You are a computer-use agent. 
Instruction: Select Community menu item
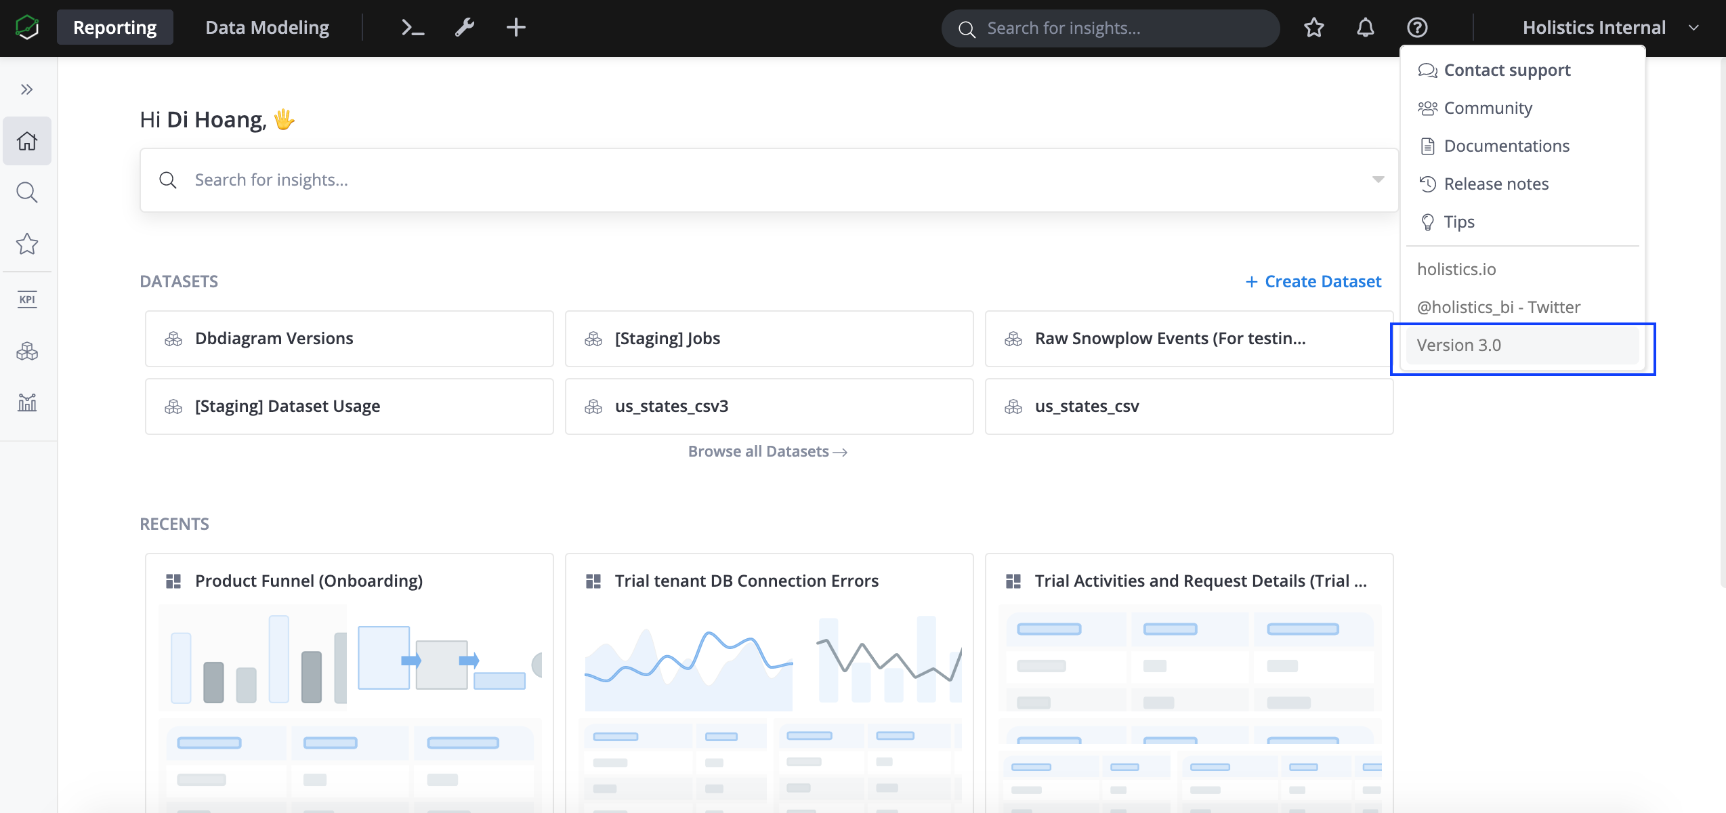[1523, 108]
